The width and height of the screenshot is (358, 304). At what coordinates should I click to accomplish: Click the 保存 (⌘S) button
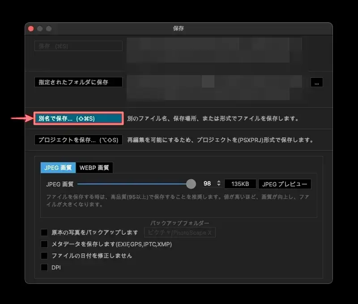point(78,46)
